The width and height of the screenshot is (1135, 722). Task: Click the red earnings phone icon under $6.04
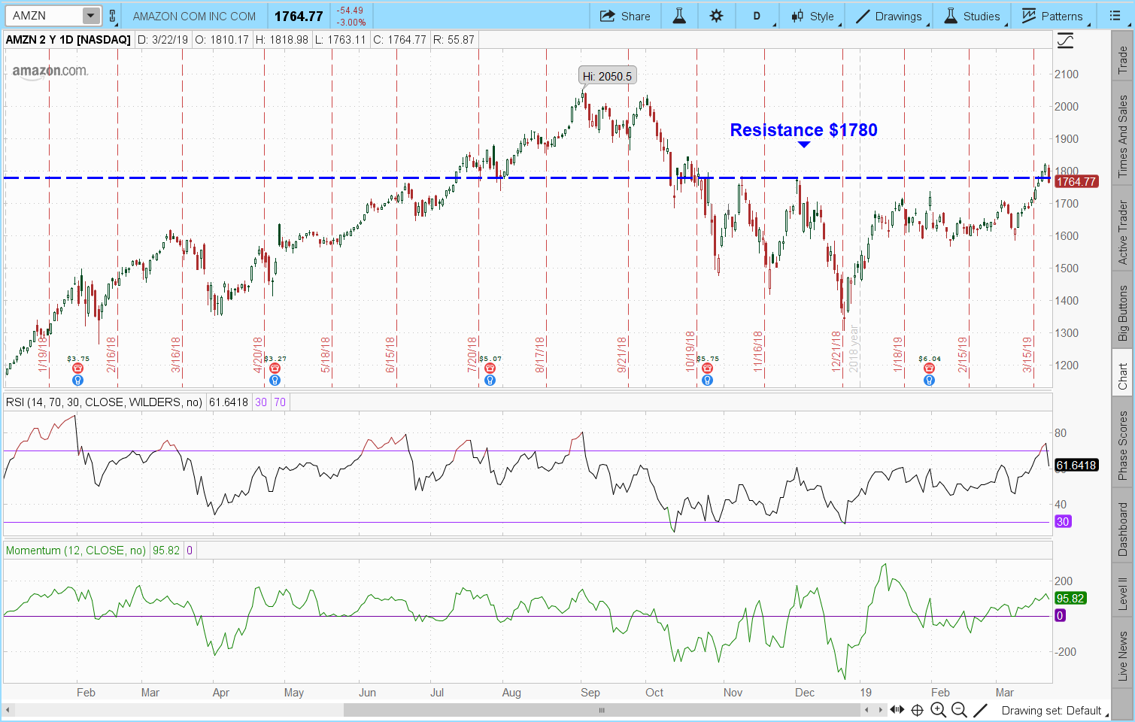coord(929,369)
